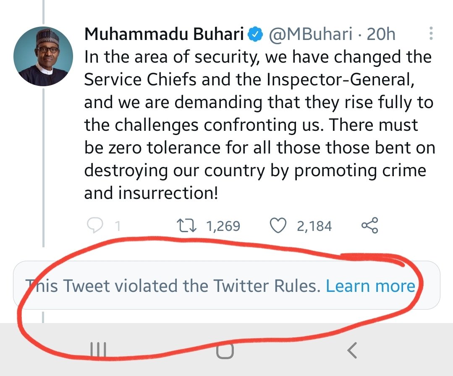Screen dimensions: 453x376
Task: Share the tweet via the share icon
Action: [x=369, y=226]
